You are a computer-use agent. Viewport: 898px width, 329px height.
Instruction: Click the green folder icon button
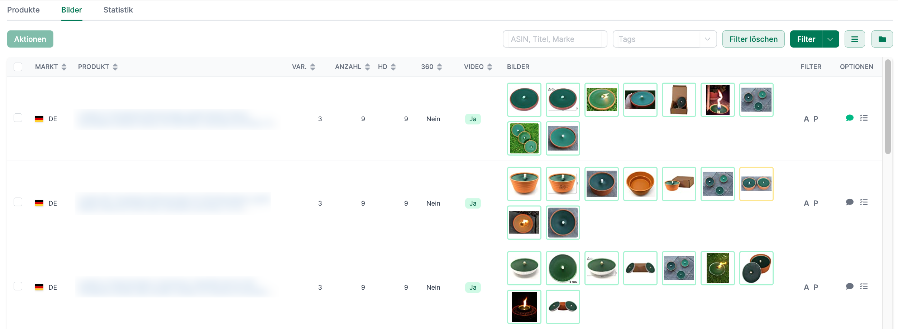pyautogui.click(x=882, y=39)
